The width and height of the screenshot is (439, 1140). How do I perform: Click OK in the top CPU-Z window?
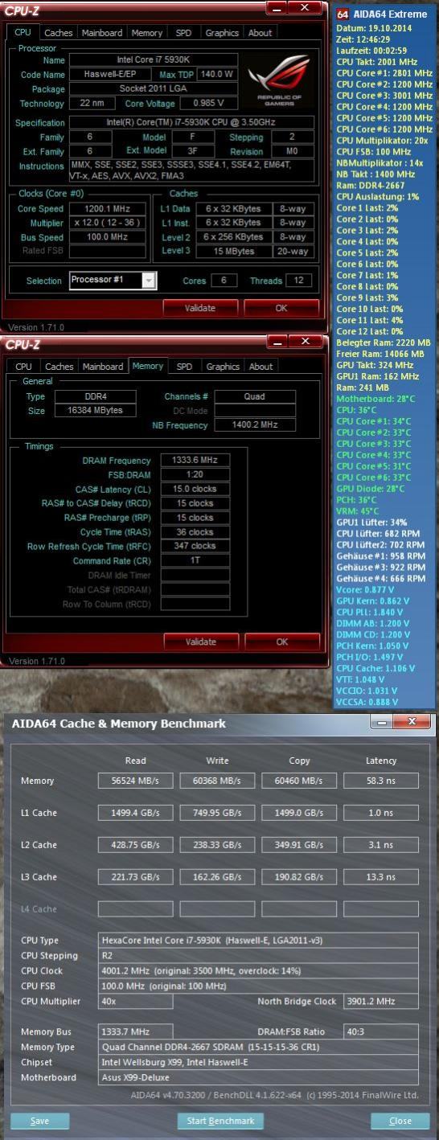tap(281, 308)
